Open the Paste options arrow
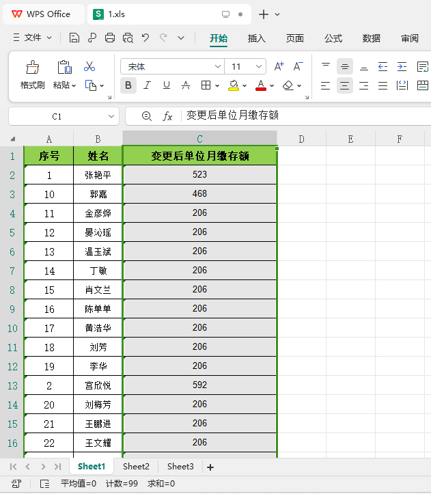This screenshot has height=494, width=431. pyautogui.click(x=74, y=85)
